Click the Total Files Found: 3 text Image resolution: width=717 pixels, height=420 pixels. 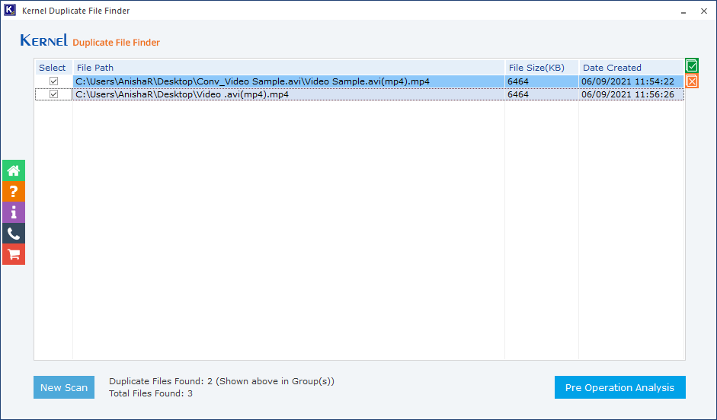[x=151, y=393]
